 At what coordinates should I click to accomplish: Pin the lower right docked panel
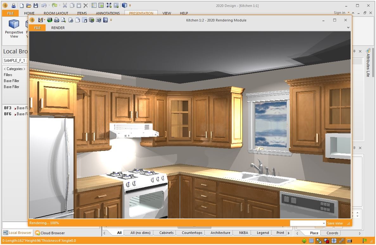pos(354,148)
